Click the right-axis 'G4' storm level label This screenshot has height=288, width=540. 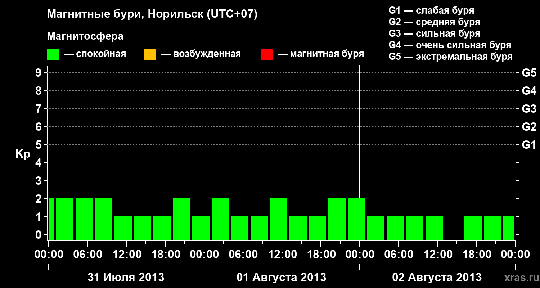pos(529,91)
